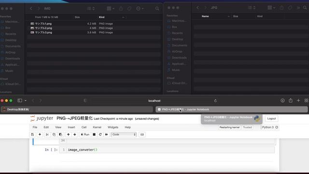Open Documents in JPG window sidebar
The width and height of the screenshot is (309, 174).
[179, 45]
